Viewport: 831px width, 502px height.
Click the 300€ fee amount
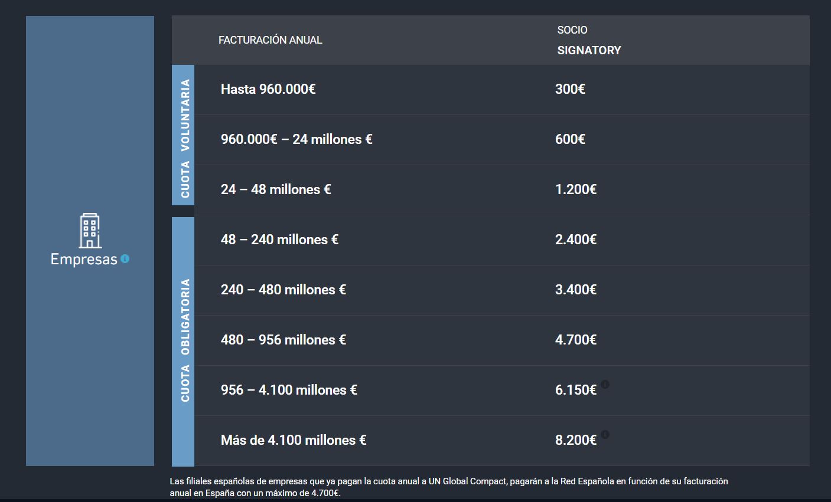(x=570, y=89)
